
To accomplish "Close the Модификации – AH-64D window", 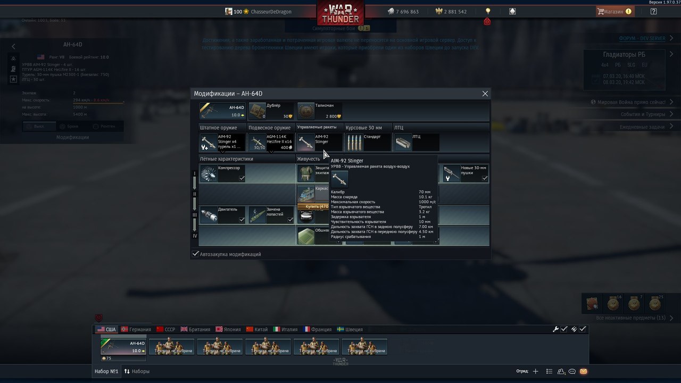I will [x=485, y=94].
